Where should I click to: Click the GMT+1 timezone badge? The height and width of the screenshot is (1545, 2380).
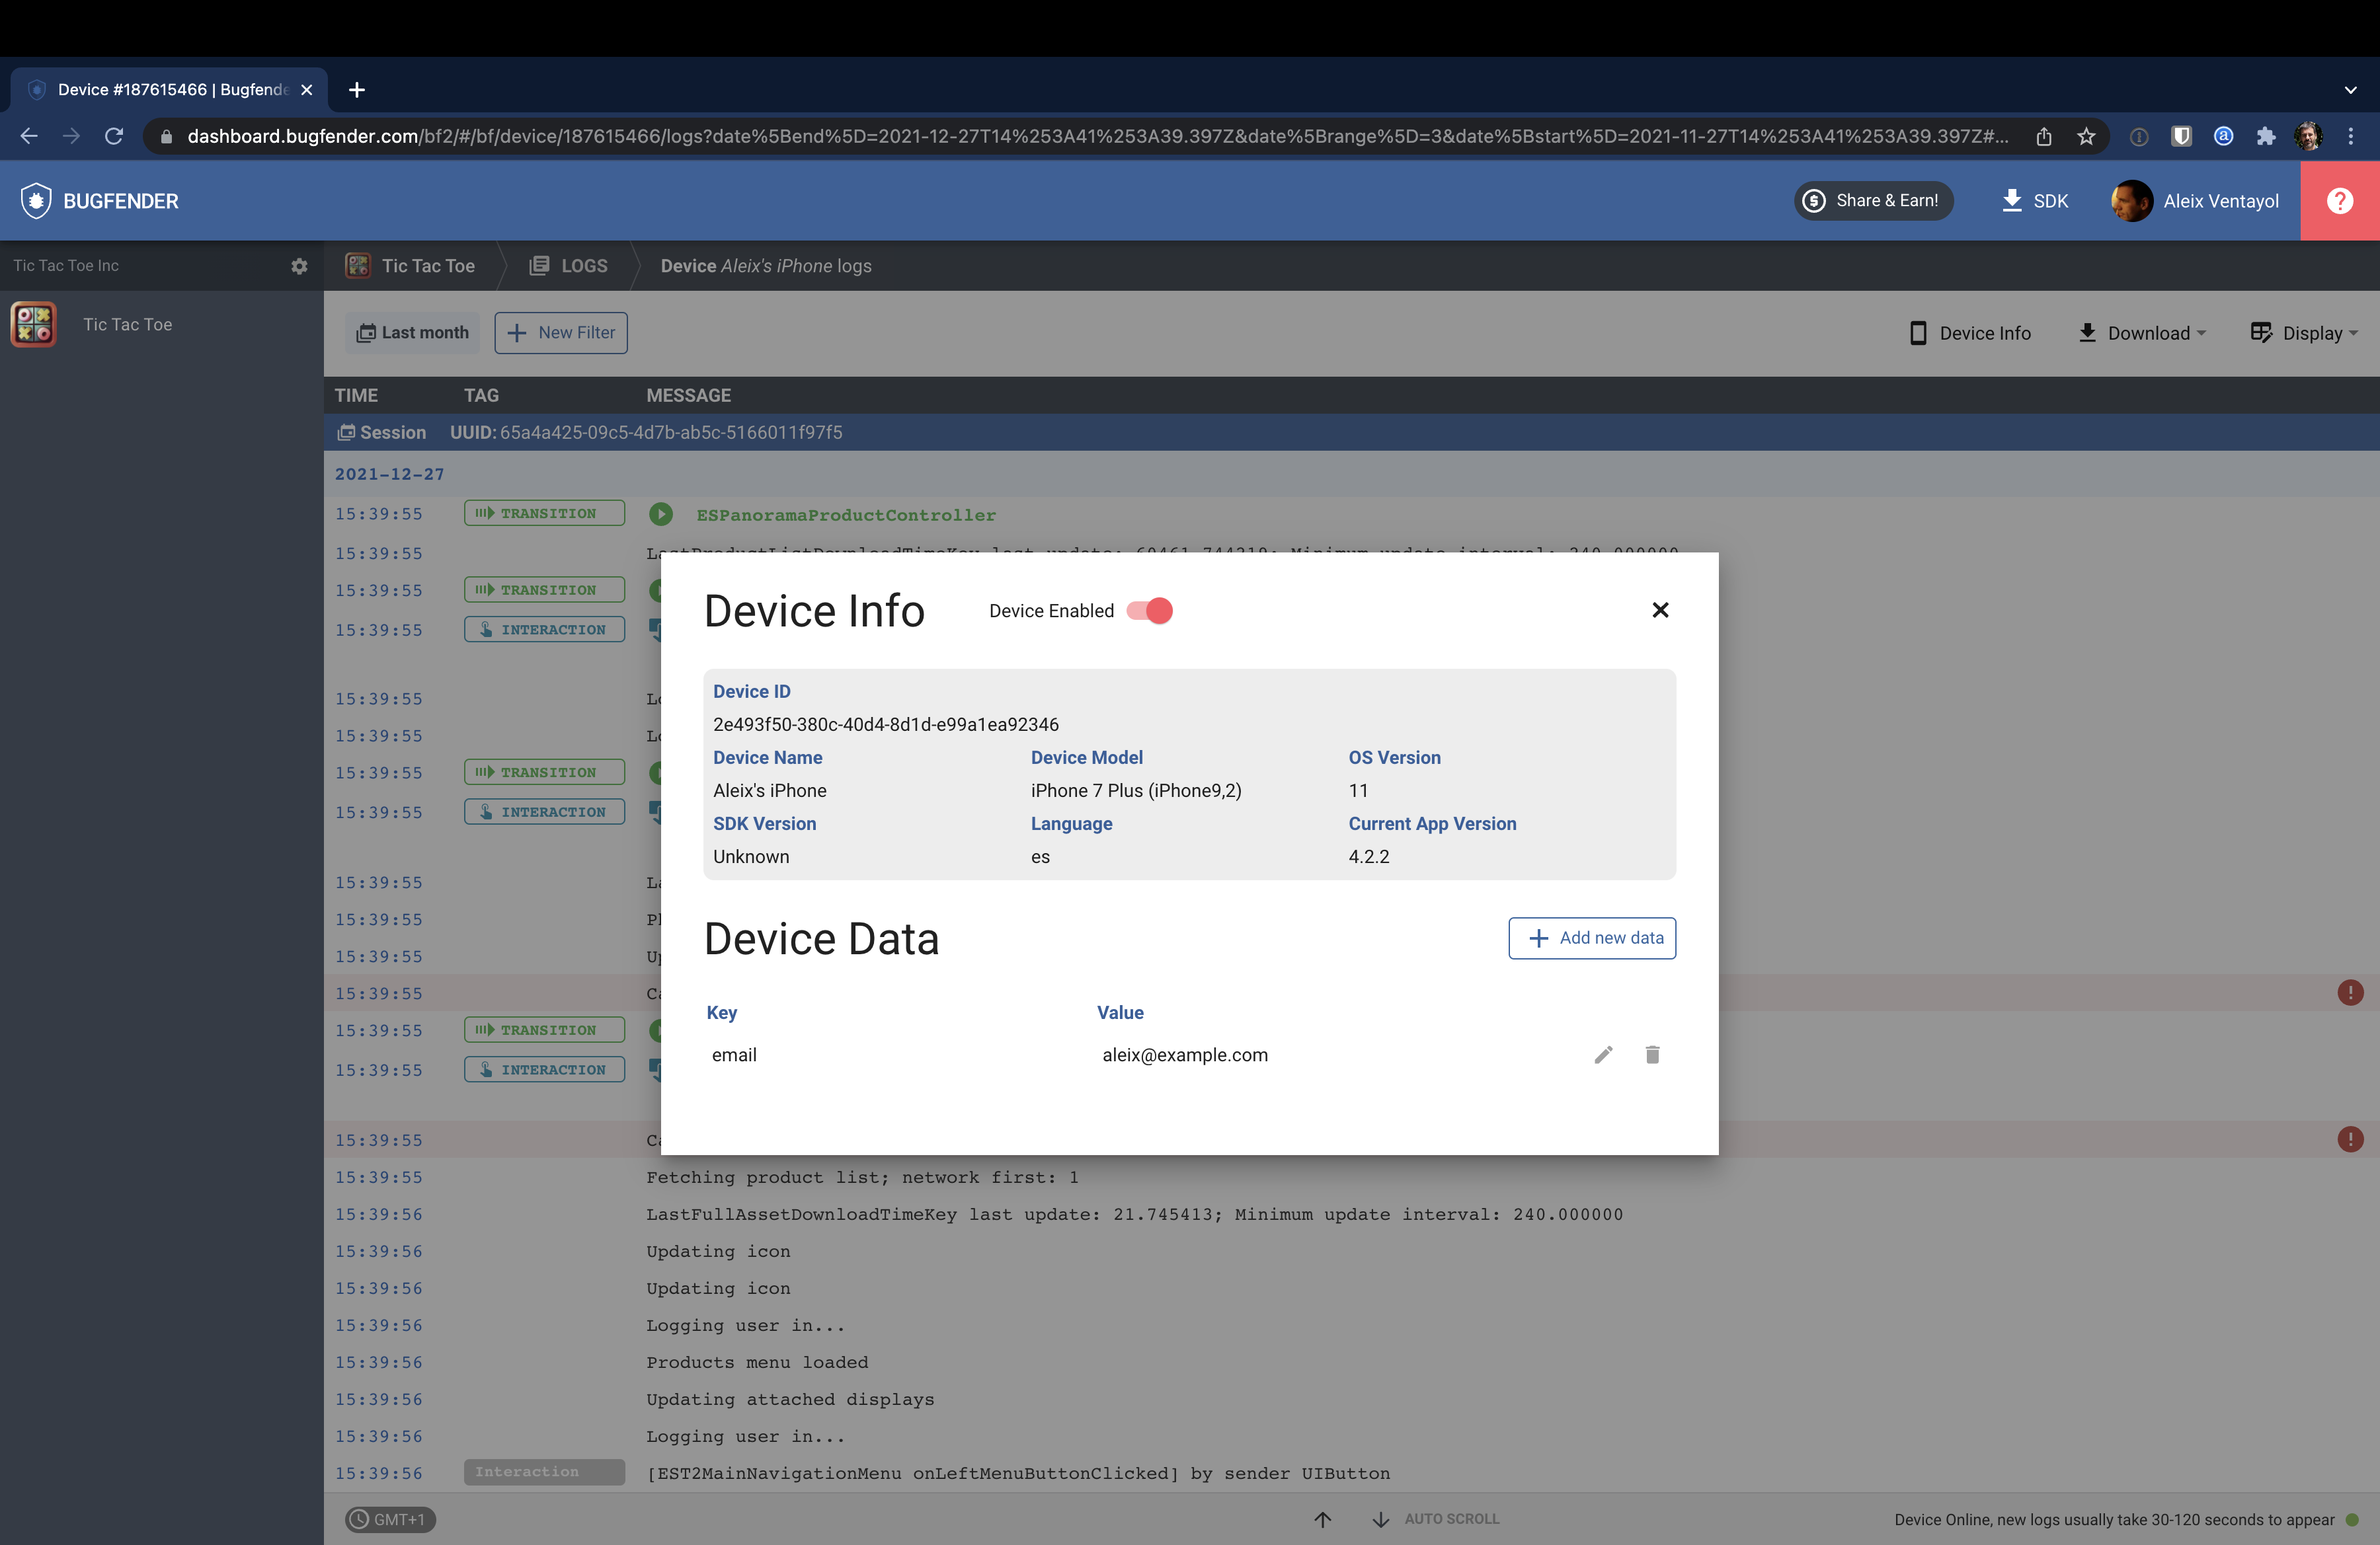tap(390, 1519)
